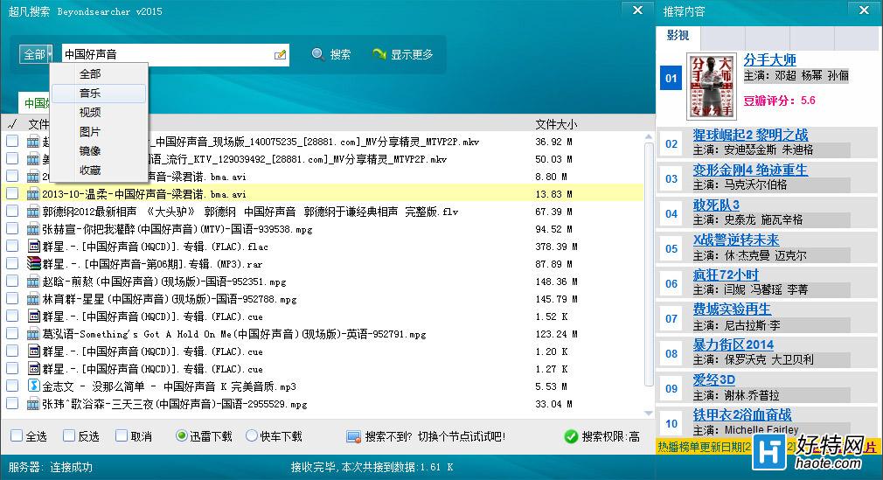This screenshot has height=480, width=883.
Task: Open the 疯狂72小时 movie link
Action: click(x=726, y=275)
